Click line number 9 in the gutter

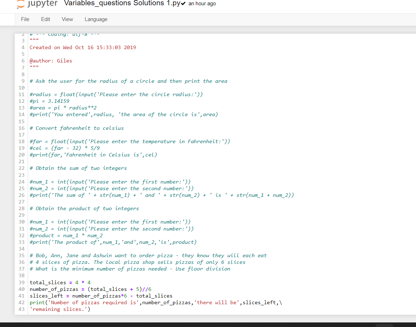(x=23, y=81)
